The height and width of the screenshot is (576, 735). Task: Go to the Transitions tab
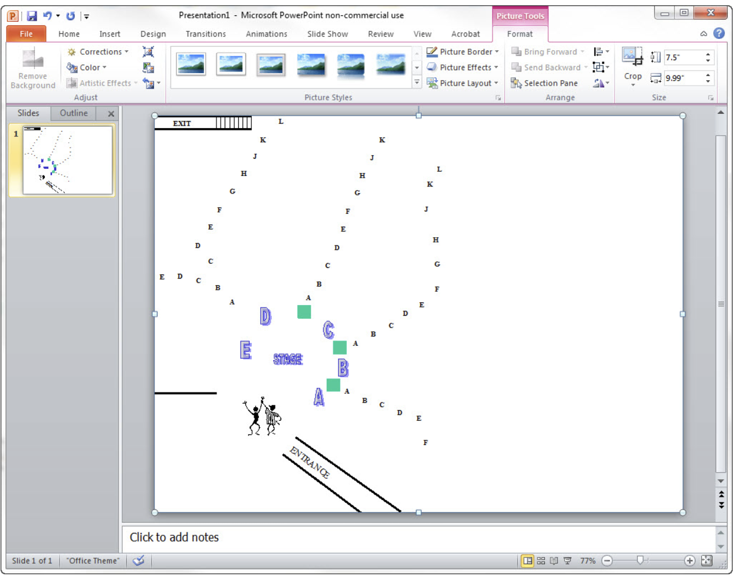(206, 34)
